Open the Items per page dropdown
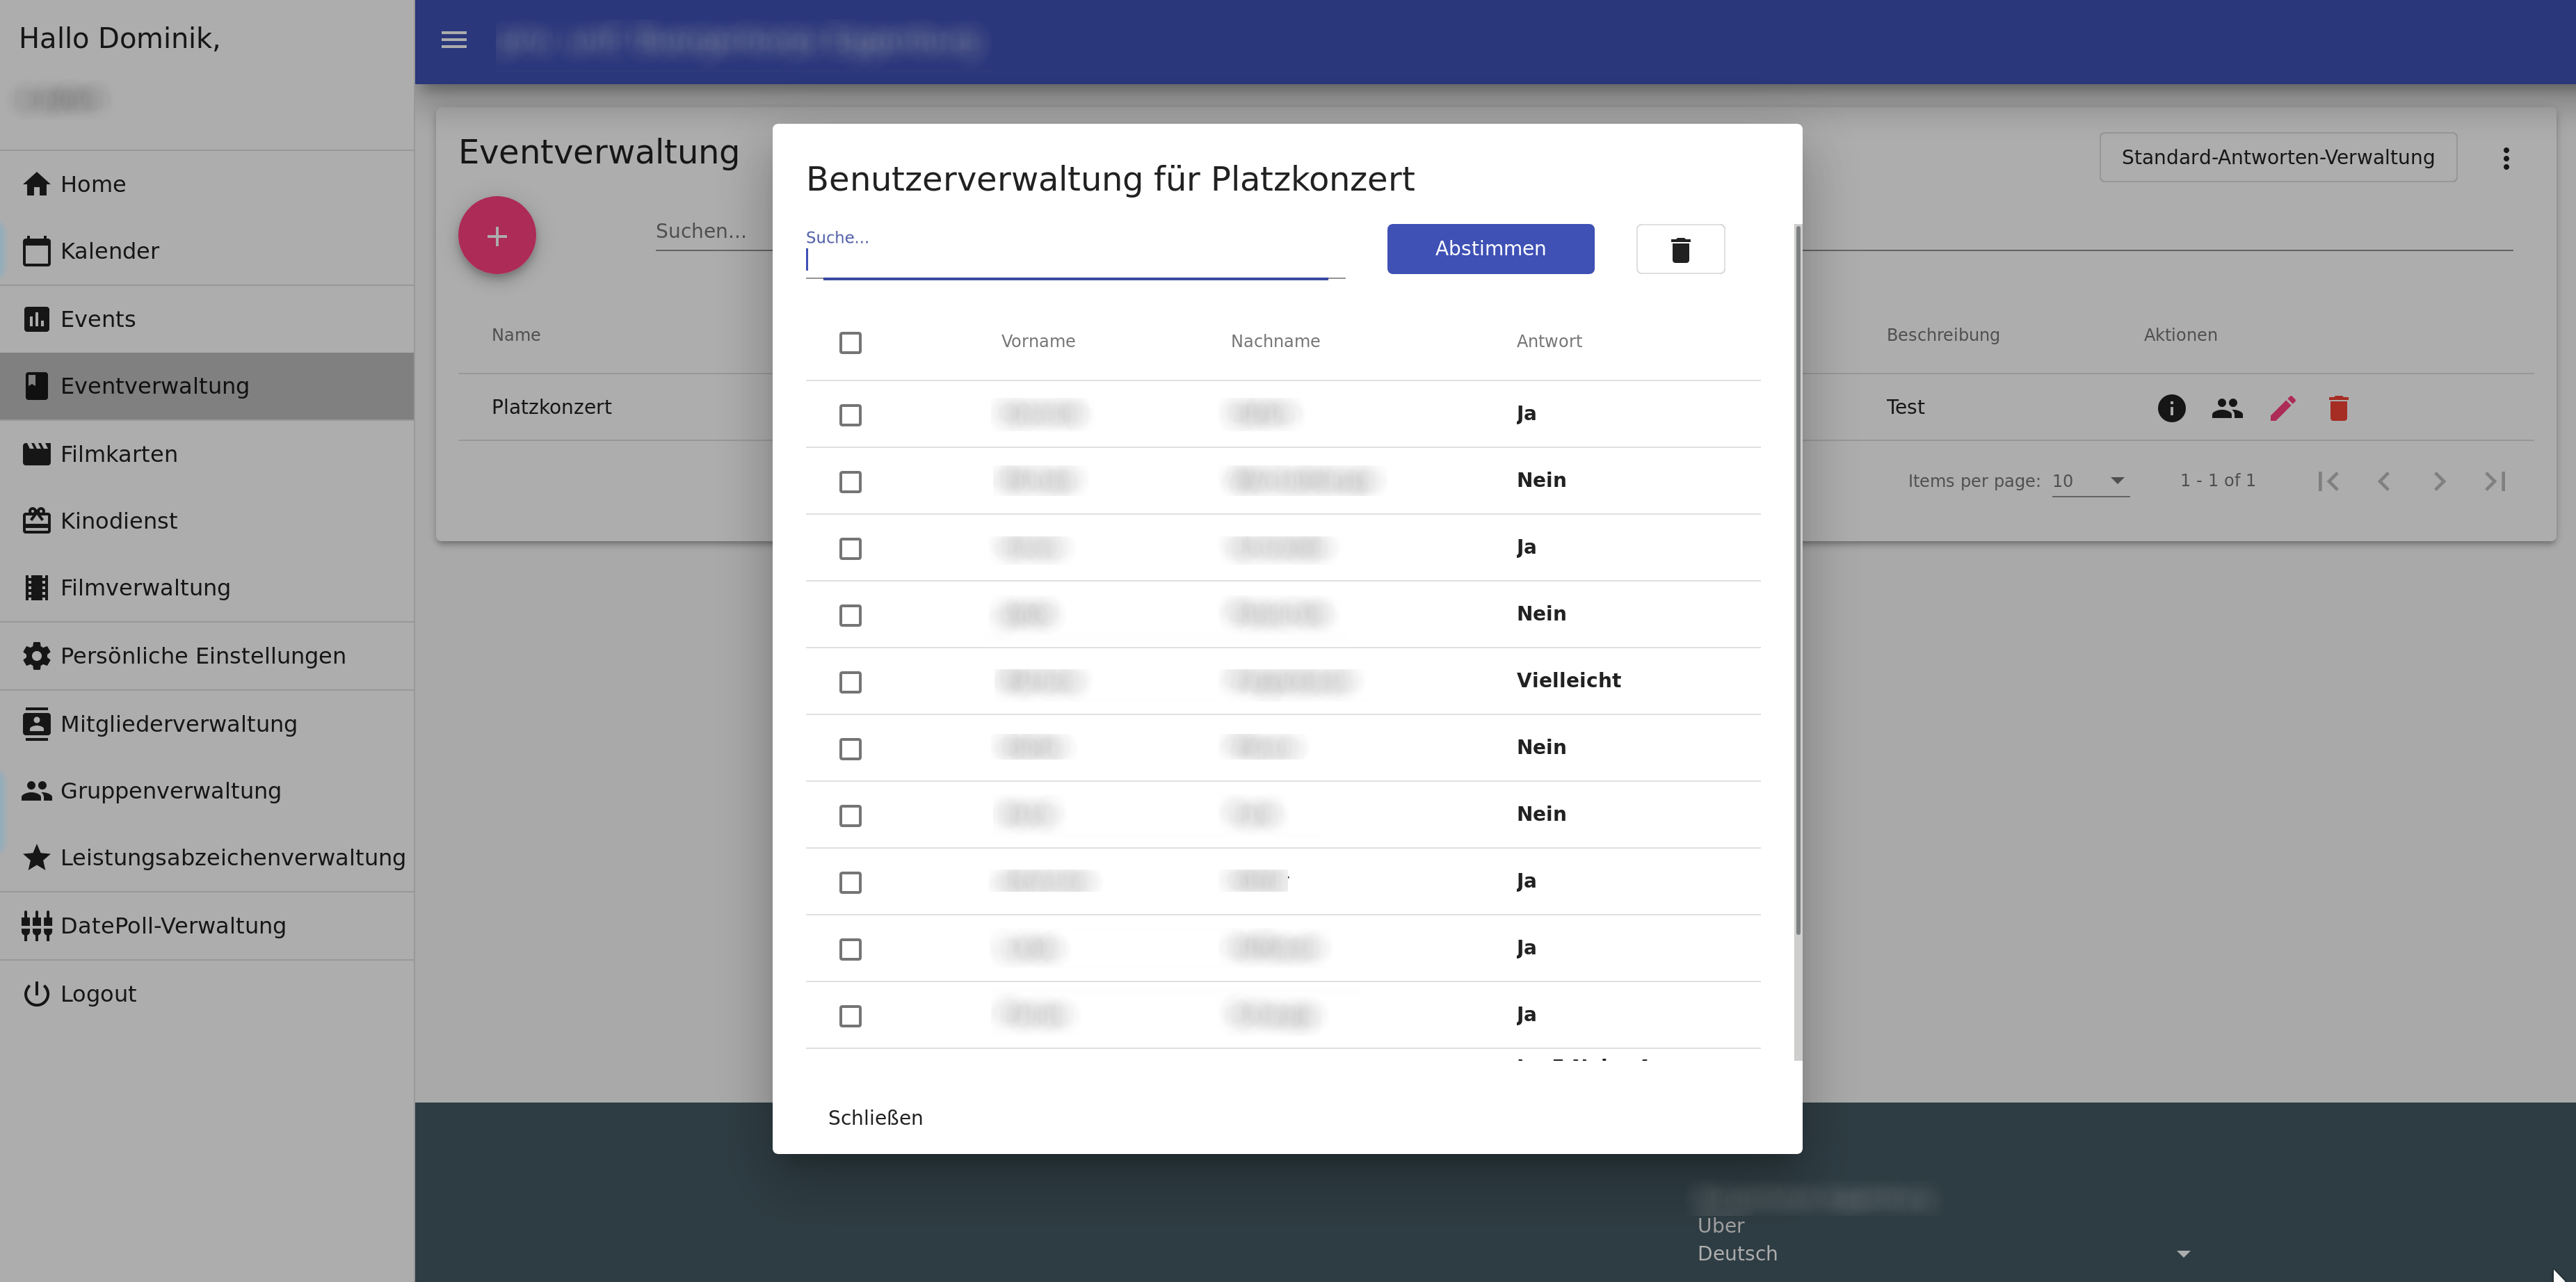The height and width of the screenshot is (1282, 2576). point(2090,481)
